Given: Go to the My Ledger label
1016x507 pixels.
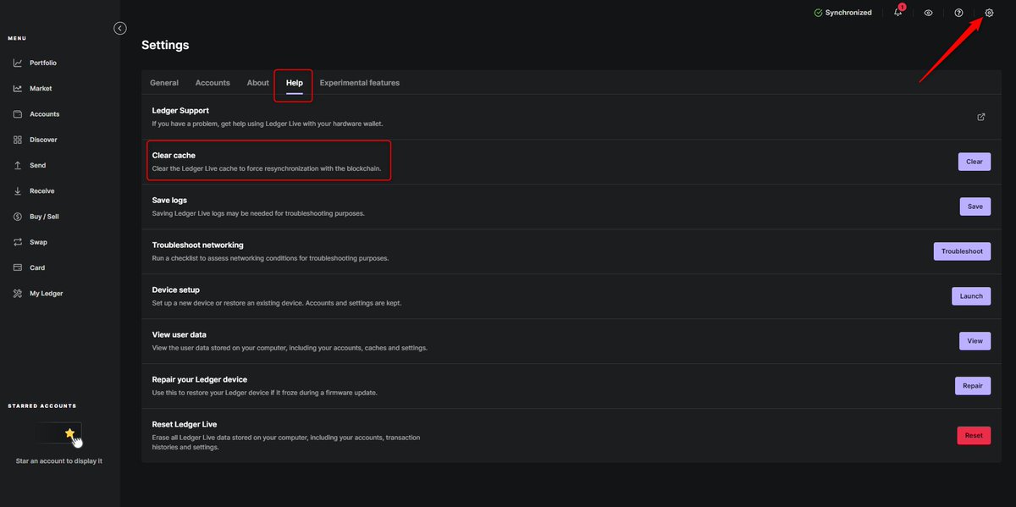Looking at the screenshot, I should [x=47, y=294].
